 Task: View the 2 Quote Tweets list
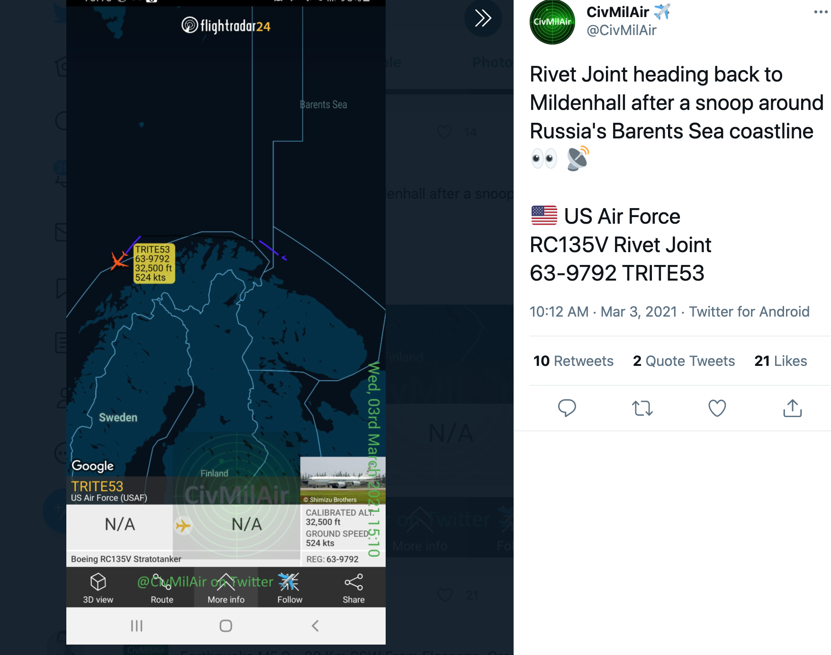684,361
